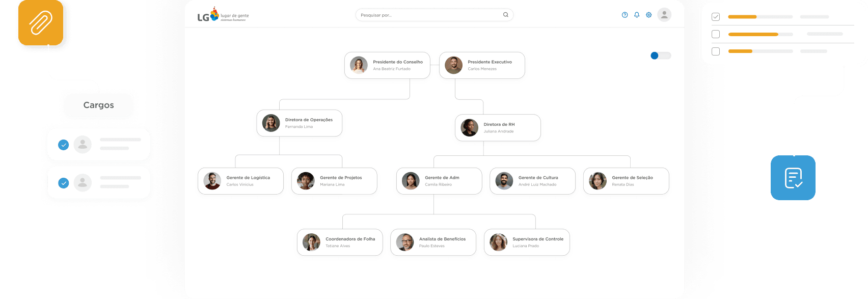Click in the Pesquisar por search field
The image size is (868, 299).
click(x=434, y=15)
